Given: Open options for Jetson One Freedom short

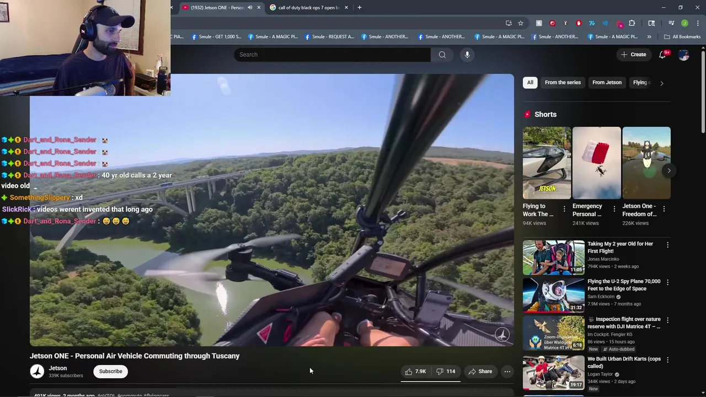Looking at the screenshot, I should coord(664,209).
